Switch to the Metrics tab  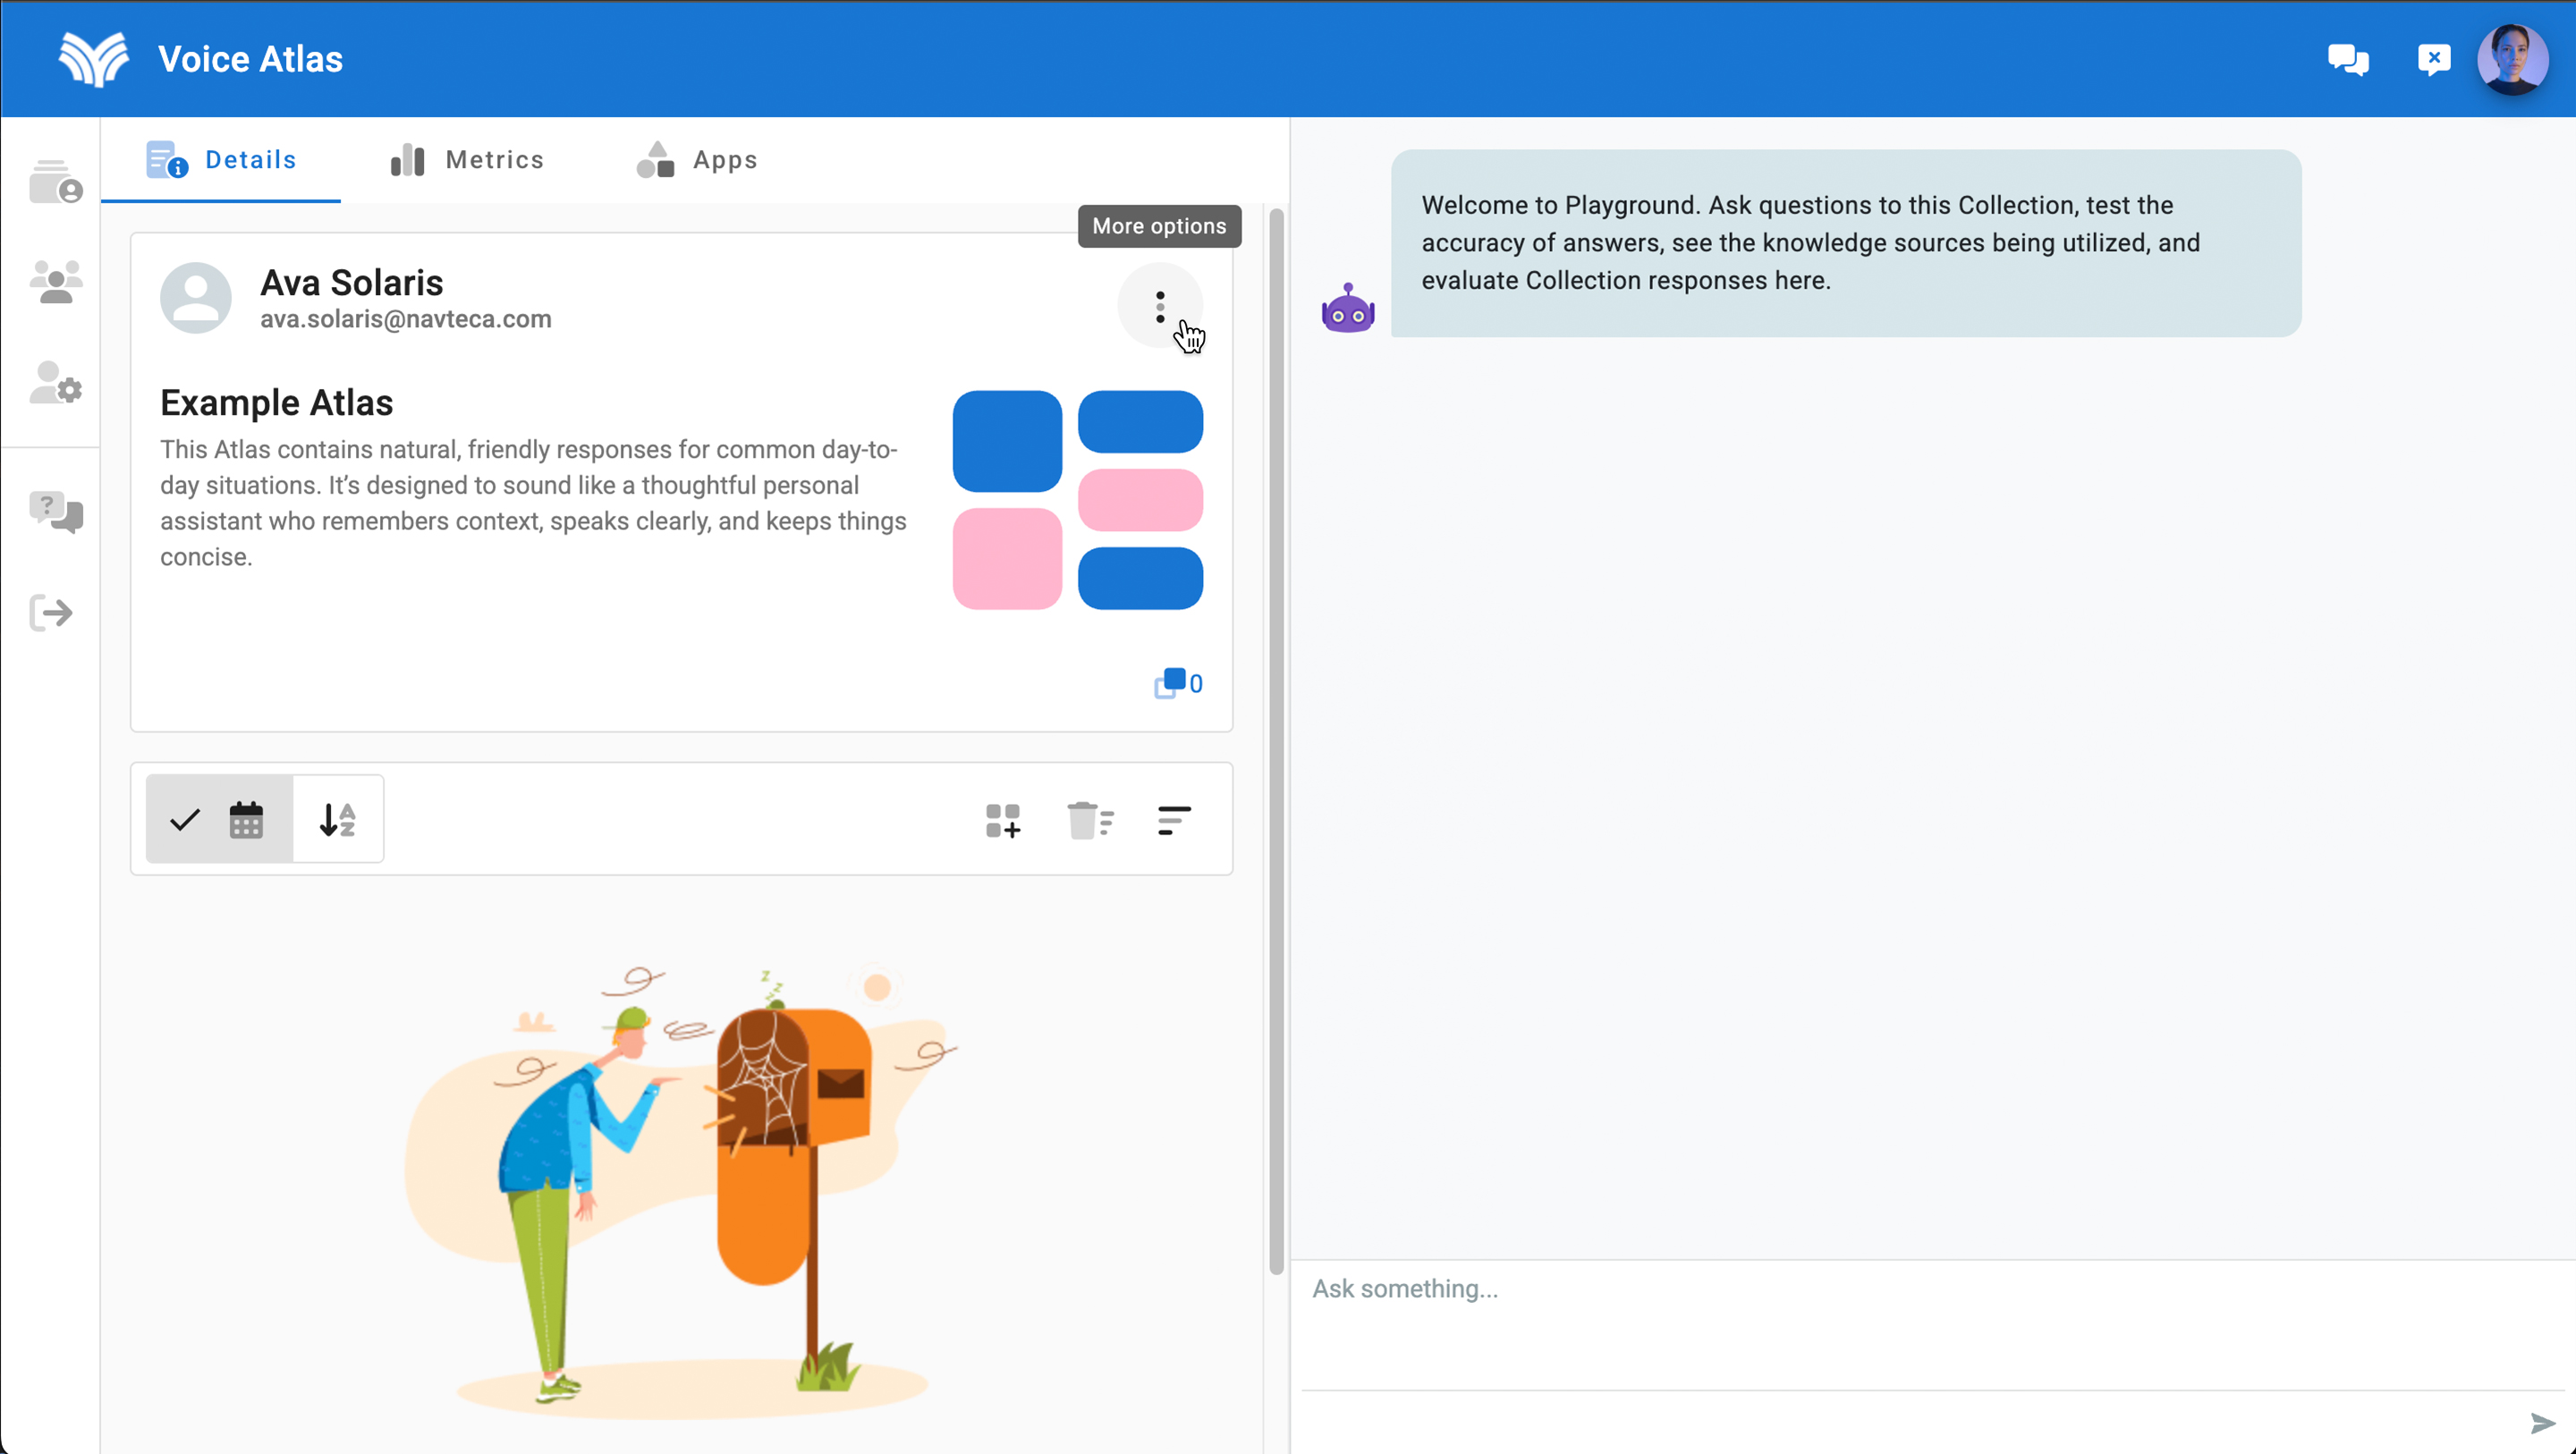pos(467,160)
